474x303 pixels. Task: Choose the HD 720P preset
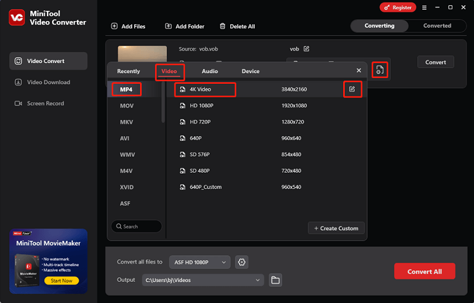(x=267, y=122)
